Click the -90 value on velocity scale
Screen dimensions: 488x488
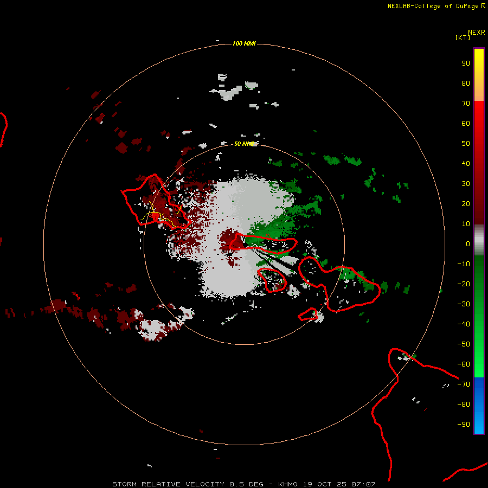(464, 425)
